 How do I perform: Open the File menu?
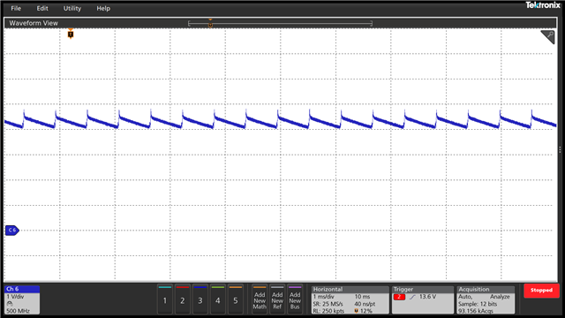pos(16,8)
